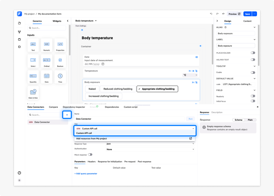This screenshot has height=196, width=274.
Task: Turn on the Tooltip Enable switch
Action: point(253,72)
